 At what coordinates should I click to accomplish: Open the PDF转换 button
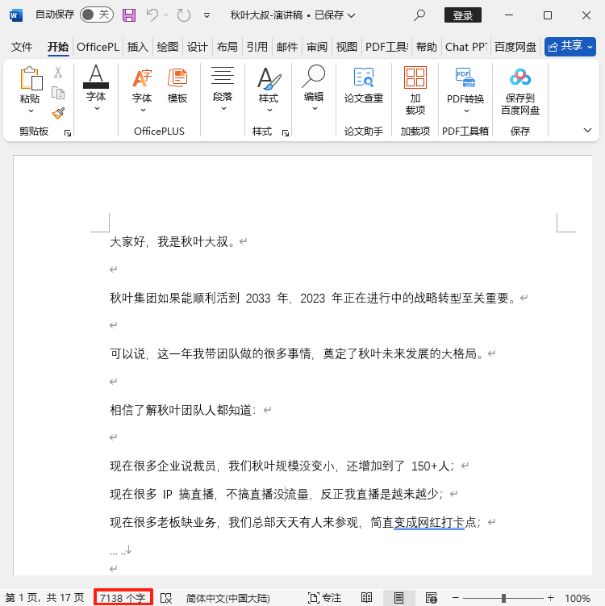[465, 90]
